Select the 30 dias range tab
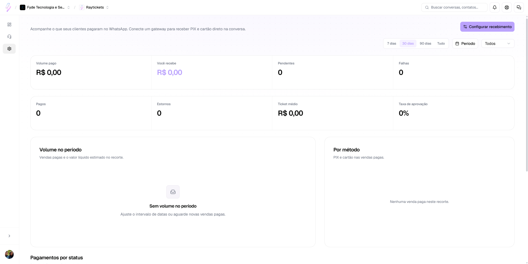 click(408, 43)
